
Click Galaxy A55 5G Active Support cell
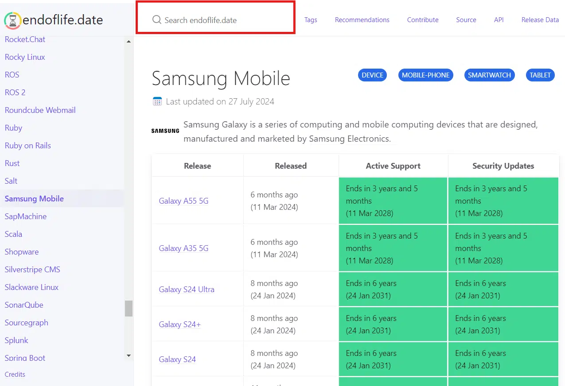(x=393, y=201)
